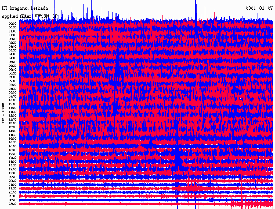Image resolution: width=275 pixels, height=209 pixels.
Task: Select the 23:00 time label
Action: [x=13, y=200]
